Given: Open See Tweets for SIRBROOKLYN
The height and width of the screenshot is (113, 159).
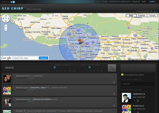Looking at the screenshot, I should [139, 97].
